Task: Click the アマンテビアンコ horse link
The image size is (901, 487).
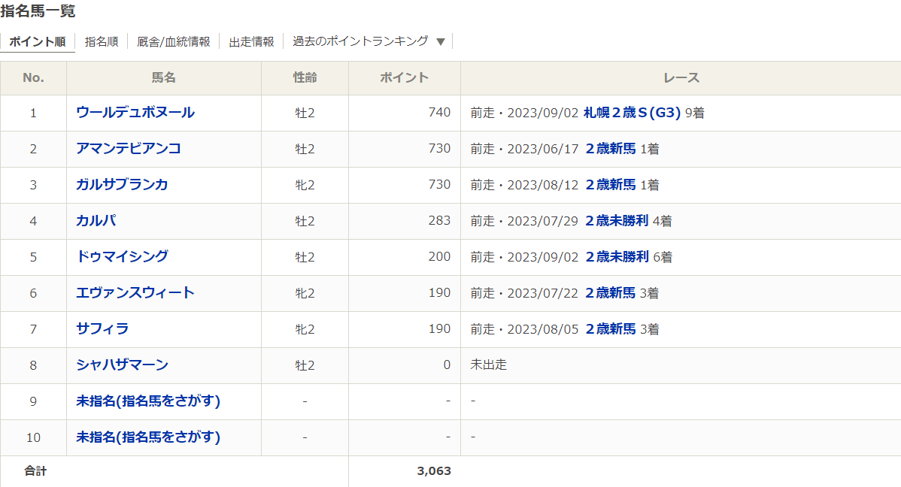Action: pyautogui.click(x=129, y=149)
